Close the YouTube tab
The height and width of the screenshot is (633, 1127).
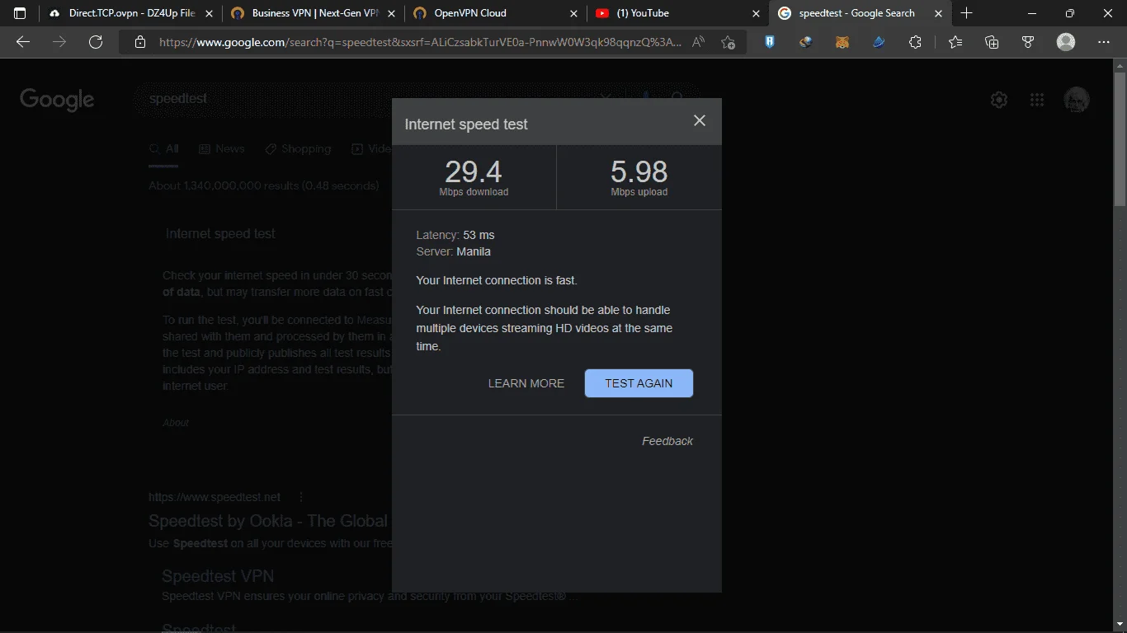click(756, 13)
